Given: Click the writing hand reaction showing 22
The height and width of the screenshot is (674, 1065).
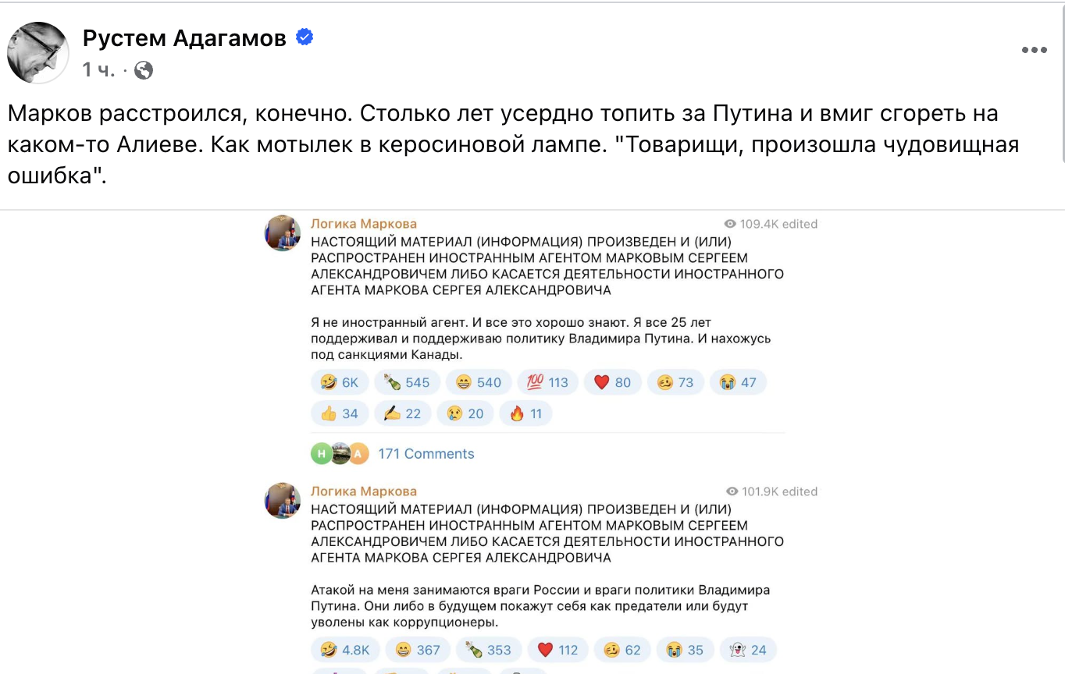Looking at the screenshot, I should coord(403,413).
